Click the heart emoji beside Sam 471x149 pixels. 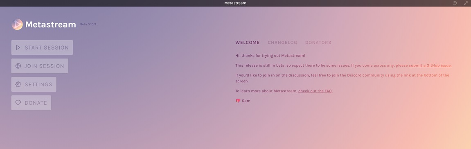click(x=238, y=101)
